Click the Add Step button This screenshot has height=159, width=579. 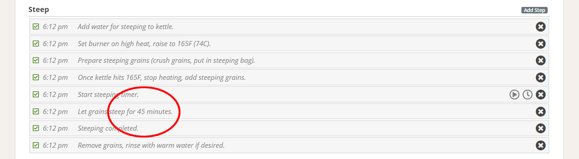pos(535,10)
